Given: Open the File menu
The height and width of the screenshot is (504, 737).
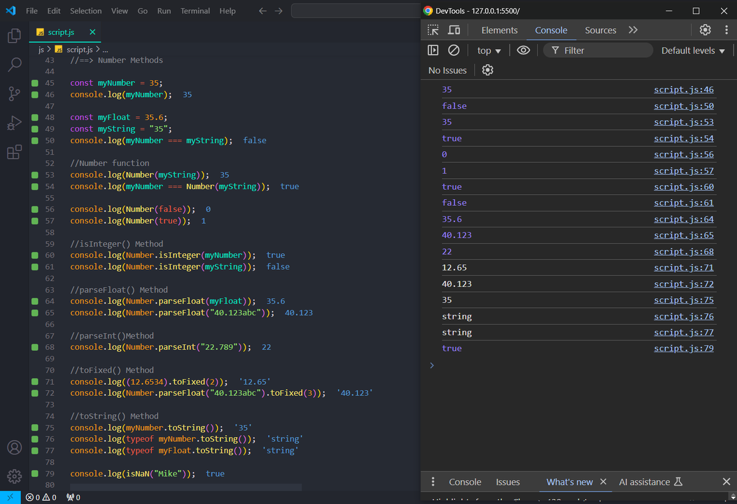Looking at the screenshot, I should click(32, 11).
